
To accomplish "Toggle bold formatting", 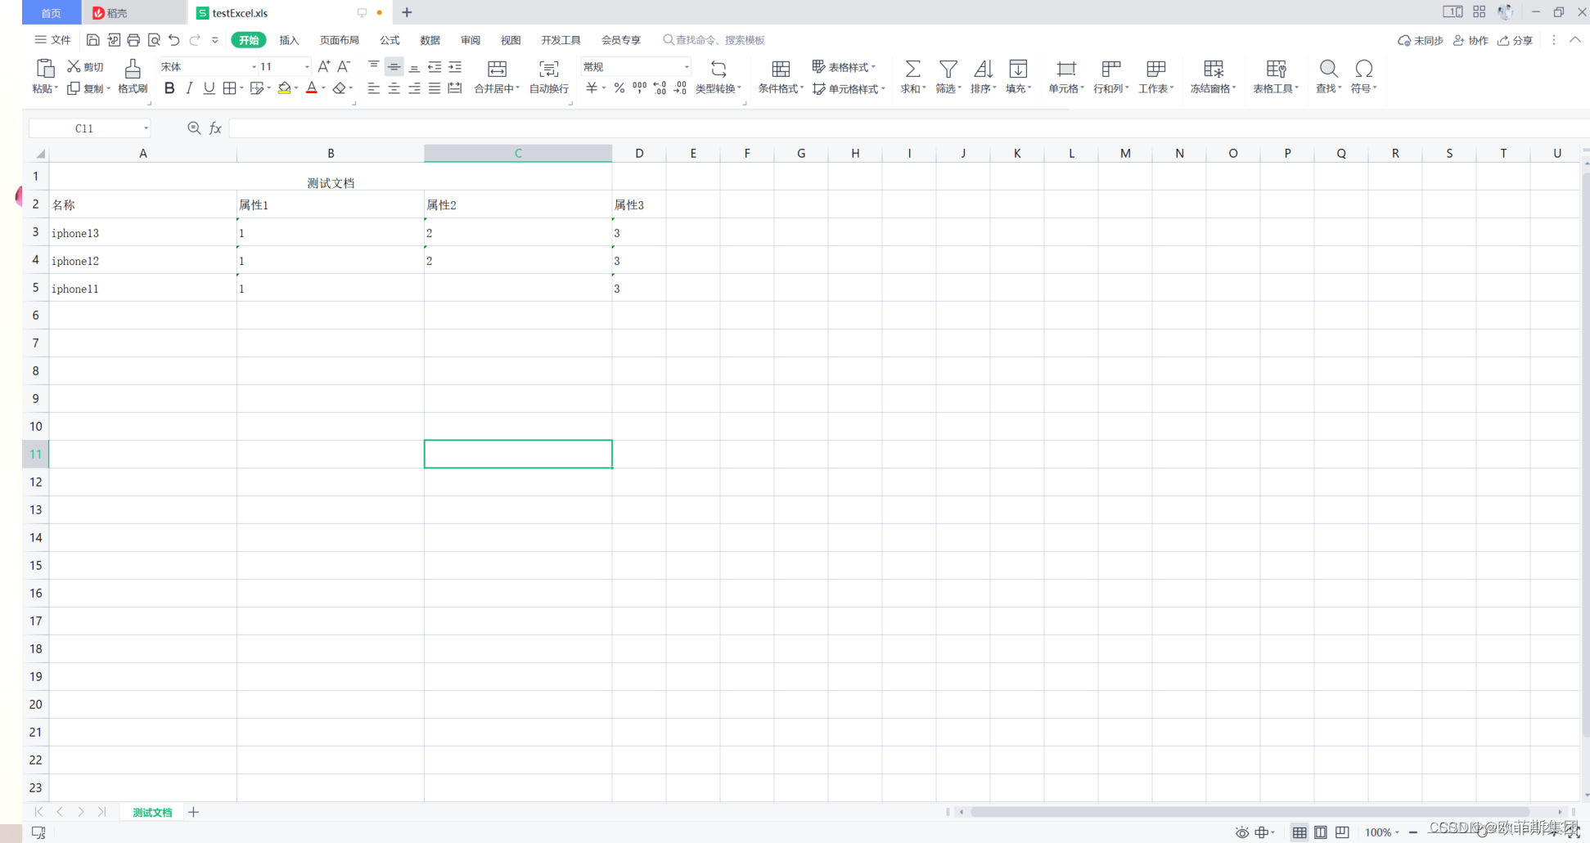I will [x=169, y=88].
